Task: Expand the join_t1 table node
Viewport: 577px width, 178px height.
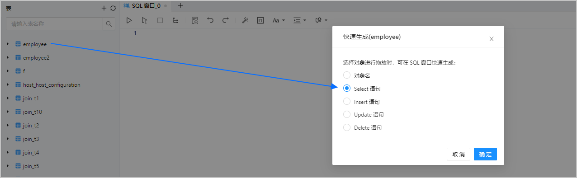Action: point(8,98)
